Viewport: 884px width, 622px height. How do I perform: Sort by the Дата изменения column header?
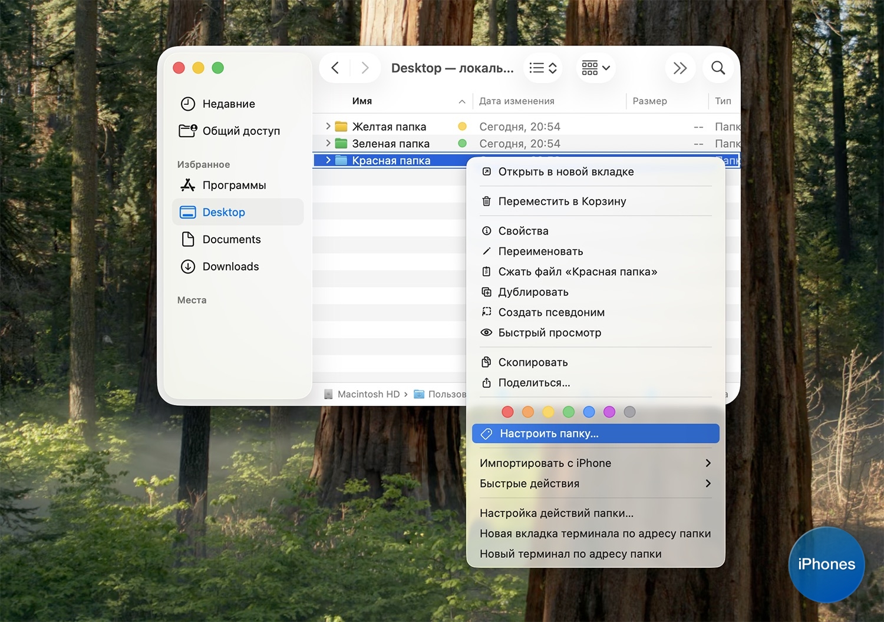click(517, 101)
